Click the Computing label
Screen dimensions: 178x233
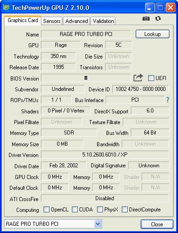coord(27,210)
